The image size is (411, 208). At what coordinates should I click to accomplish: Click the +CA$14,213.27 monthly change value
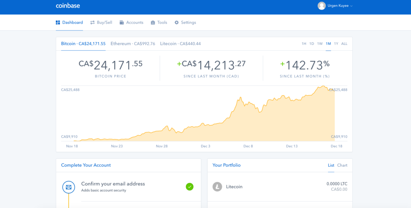pyautogui.click(x=211, y=65)
